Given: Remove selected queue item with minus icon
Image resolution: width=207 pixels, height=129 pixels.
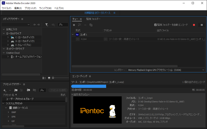Looking at the screenshot, I should tap(85, 25).
